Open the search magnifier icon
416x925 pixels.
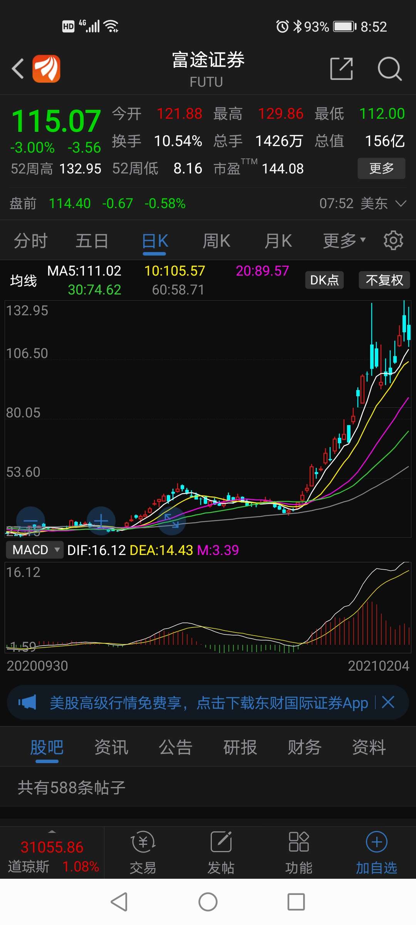pos(390,69)
